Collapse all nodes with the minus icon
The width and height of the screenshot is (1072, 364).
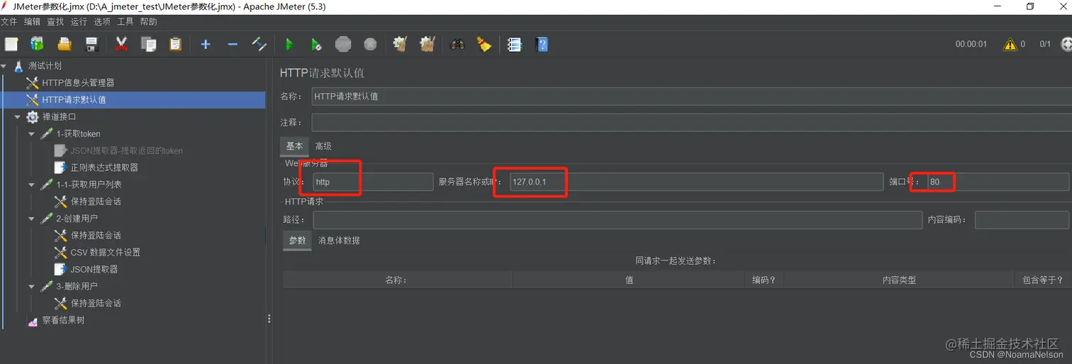tap(233, 44)
